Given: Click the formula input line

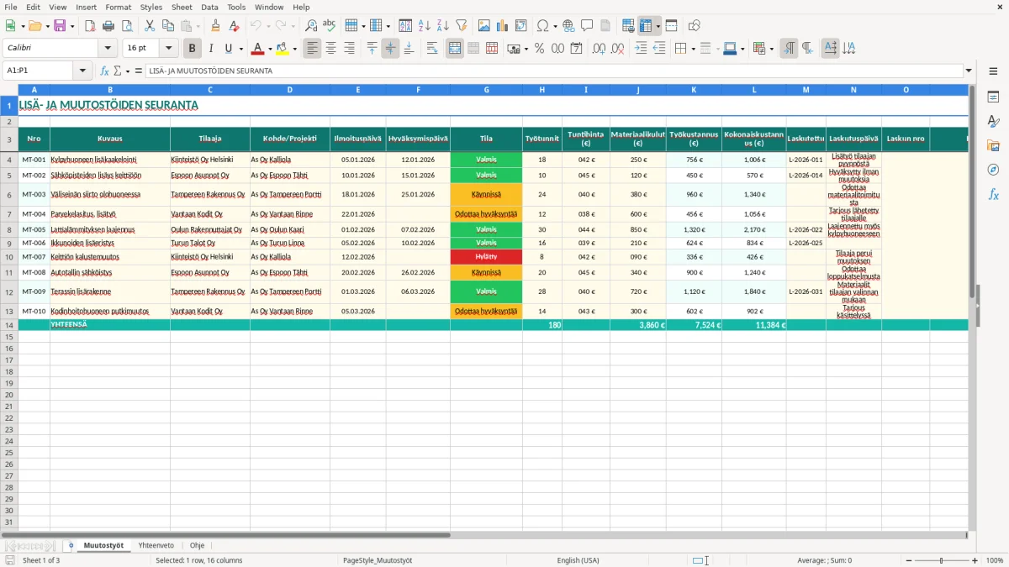Looking at the screenshot, I should pos(554,71).
